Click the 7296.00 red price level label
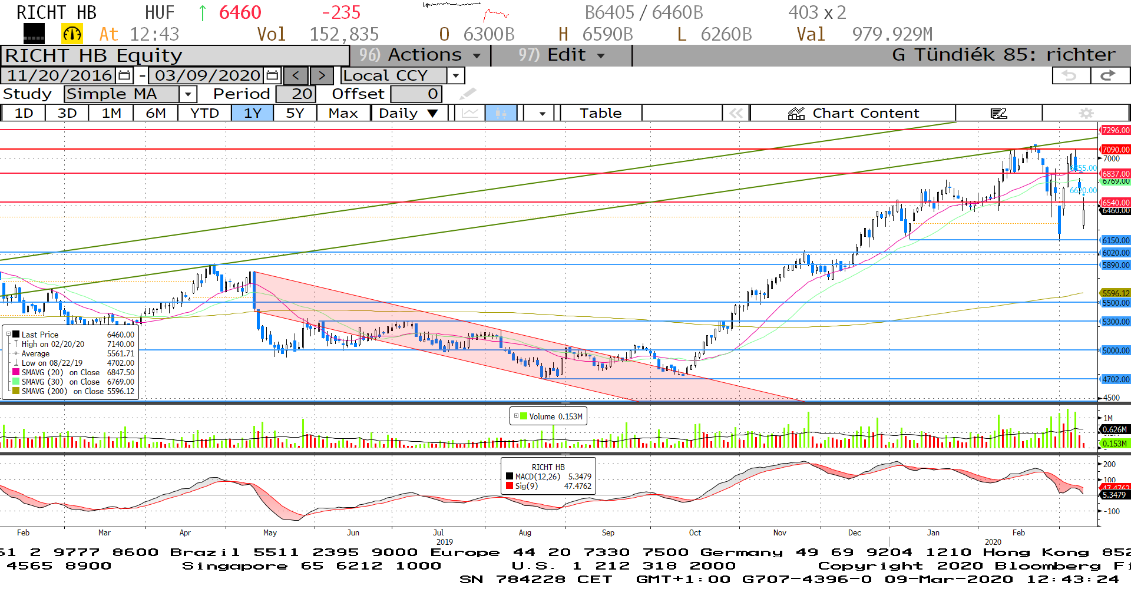 pos(1116,130)
